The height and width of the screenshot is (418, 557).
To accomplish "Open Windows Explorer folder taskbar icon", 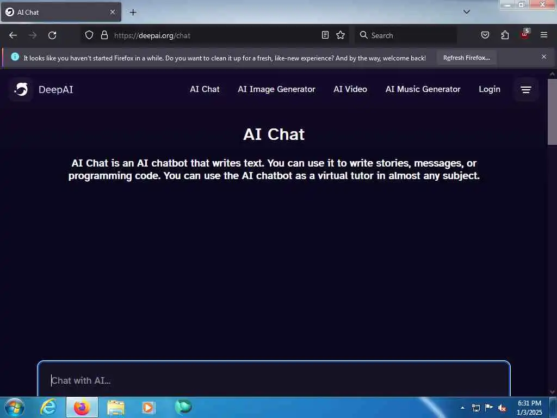I will tap(115, 408).
